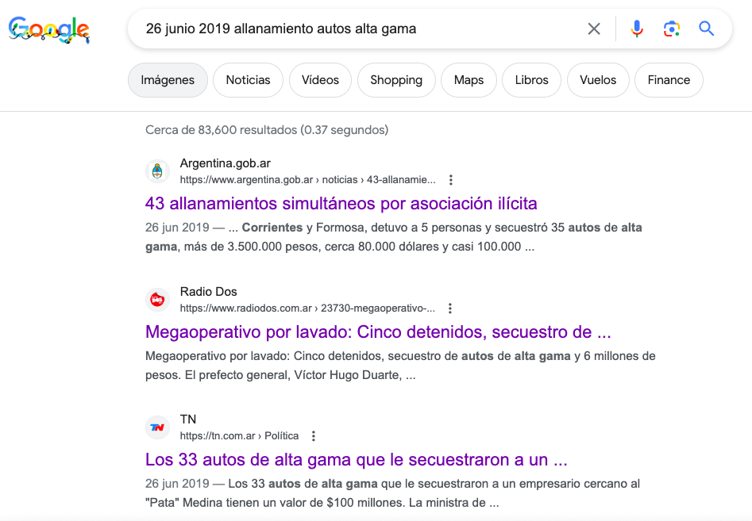Open more options for the Argentina.gob.ar result

[x=450, y=180]
